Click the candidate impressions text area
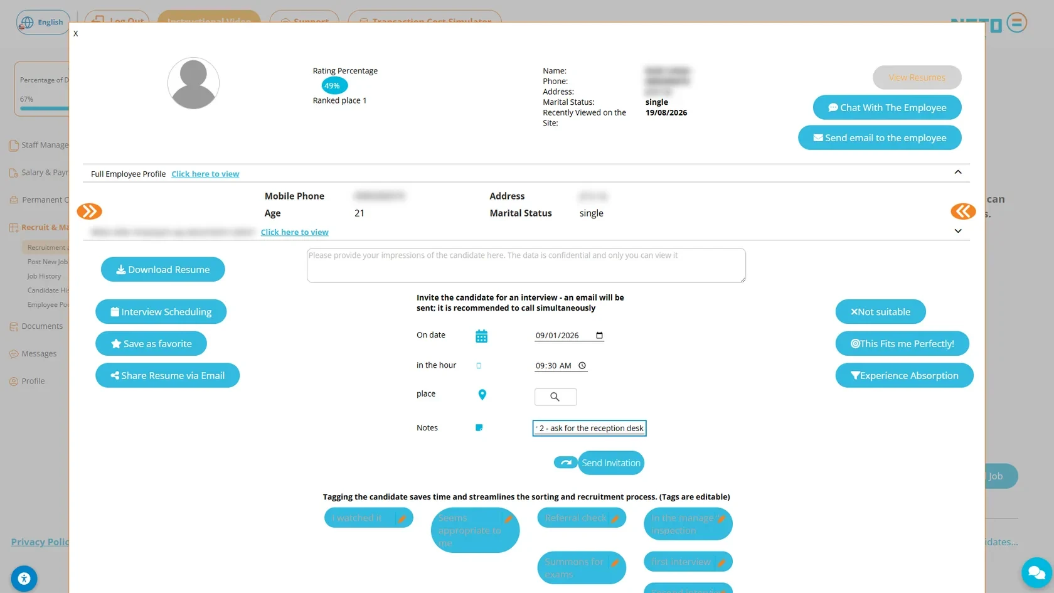Screen dimensions: 1054x593 pos(526,265)
